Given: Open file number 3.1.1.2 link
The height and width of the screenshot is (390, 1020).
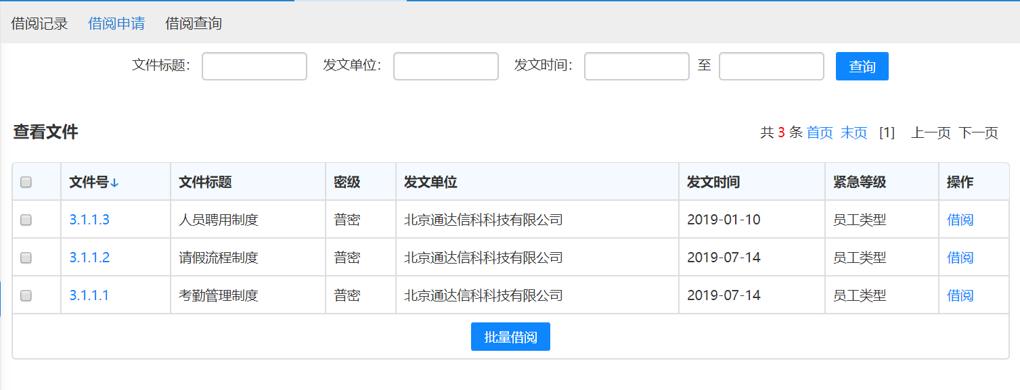Looking at the screenshot, I should pyautogui.click(x=89, y=258).
